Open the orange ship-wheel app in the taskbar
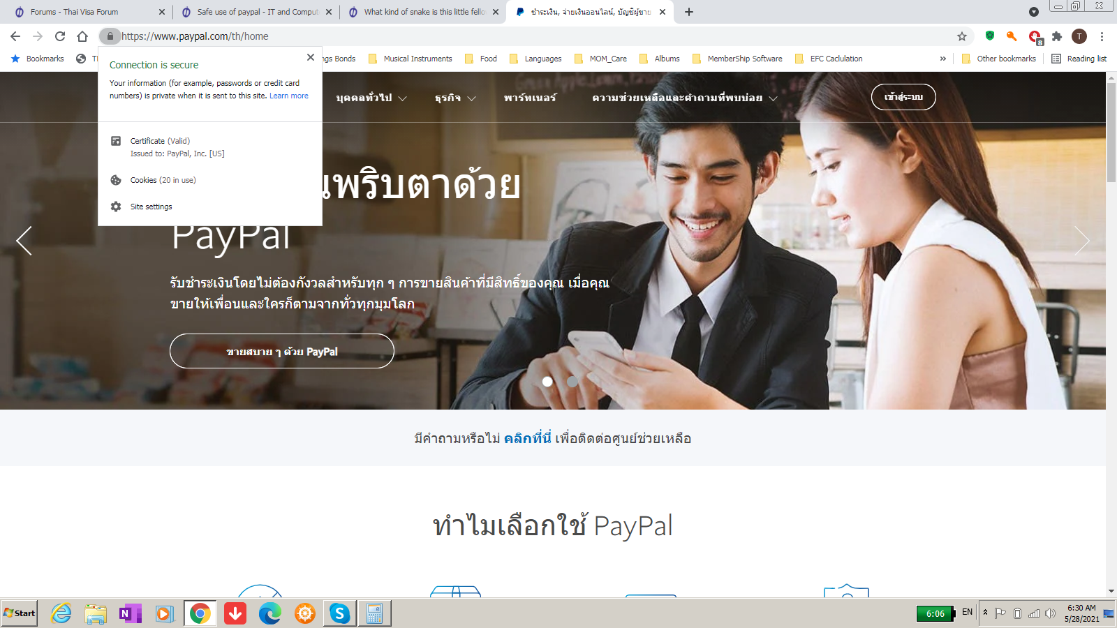This screenshot has height=628, width=1117. coord(305,613)
